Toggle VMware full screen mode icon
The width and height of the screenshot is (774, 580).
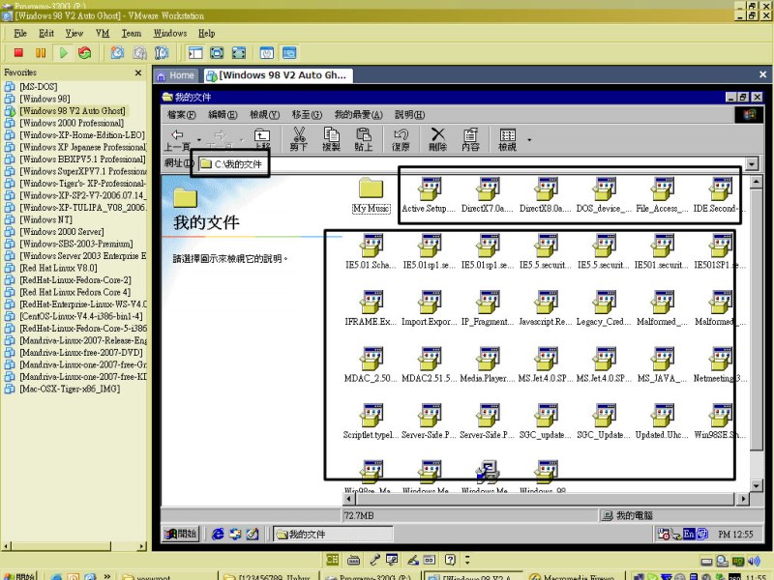click(x=217, y=53)
